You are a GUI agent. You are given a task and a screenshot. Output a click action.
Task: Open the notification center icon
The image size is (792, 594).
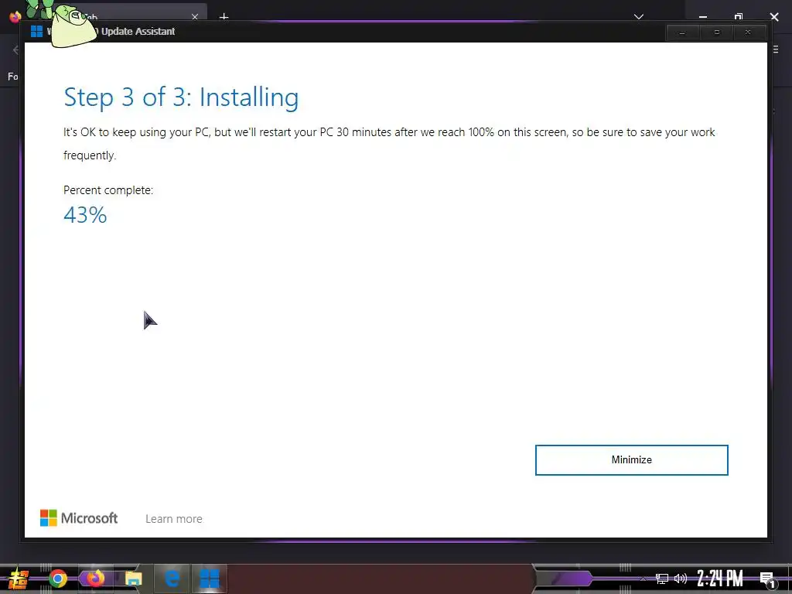click(x=768, y=579)
